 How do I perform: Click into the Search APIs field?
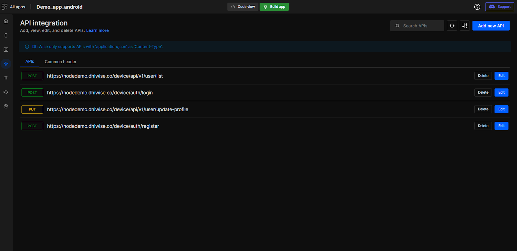point(420,26)
